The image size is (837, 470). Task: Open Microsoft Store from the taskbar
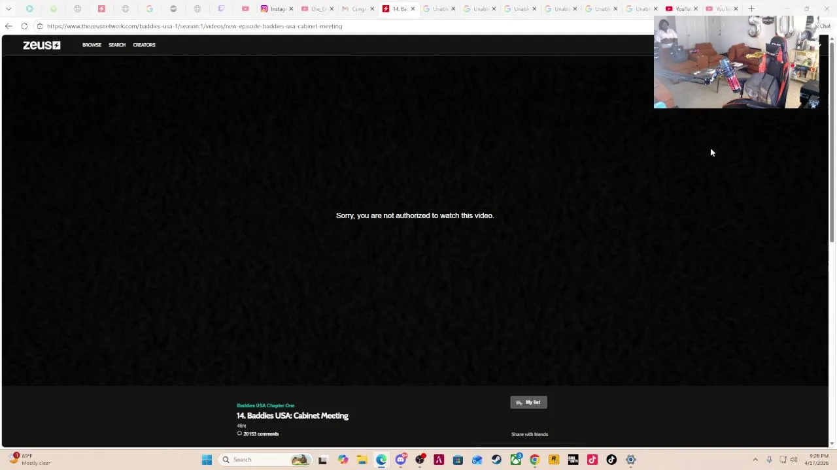point(458,460)
